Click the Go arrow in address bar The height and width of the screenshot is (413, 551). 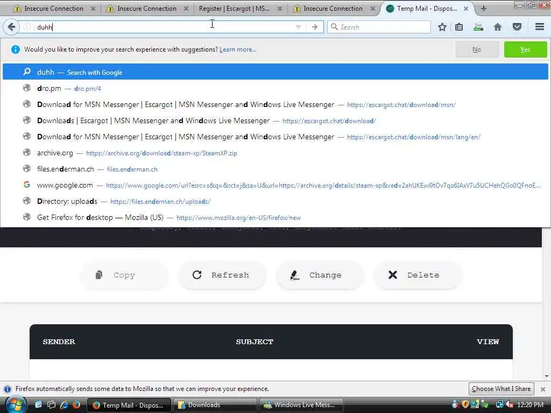click(x=314, y=27)
